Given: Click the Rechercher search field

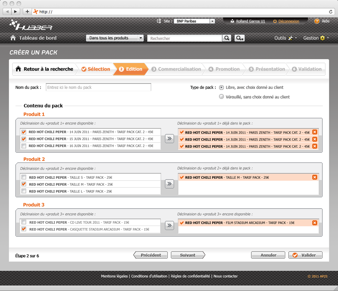Looking at the screenshot, I should [184, 38].
